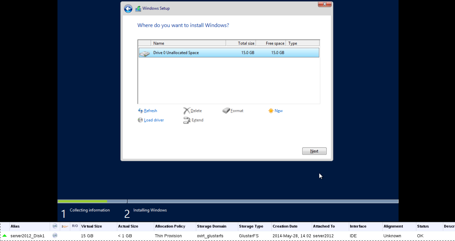This screenshot has height=241, width=455.
Task: Select the server2012_Disk1 row
Action: (28, 236)
